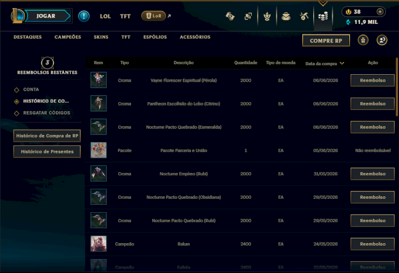Switch to the TFT game tab at top
This screenshot has height=273, width=399.
tap(125, 16)
